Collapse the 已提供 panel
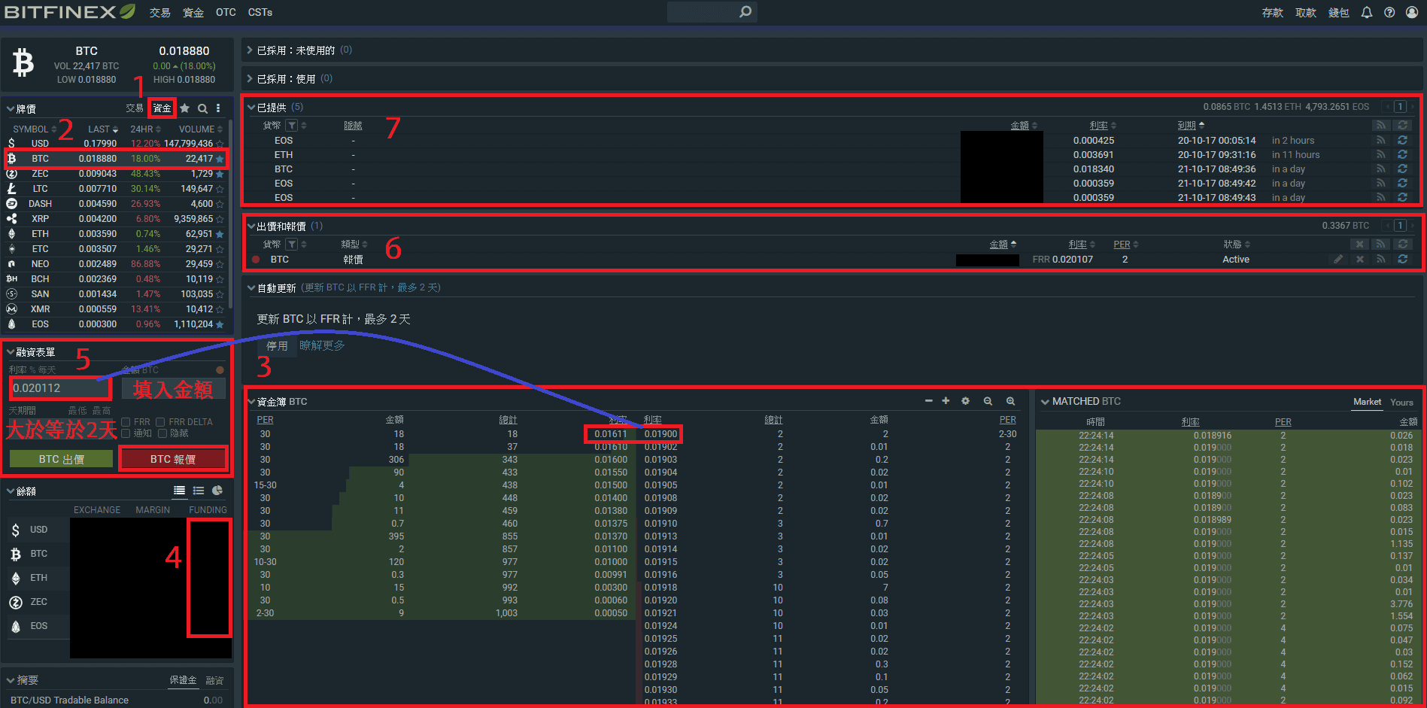This screenshot has width=1427, height=708. pos(251,108)
